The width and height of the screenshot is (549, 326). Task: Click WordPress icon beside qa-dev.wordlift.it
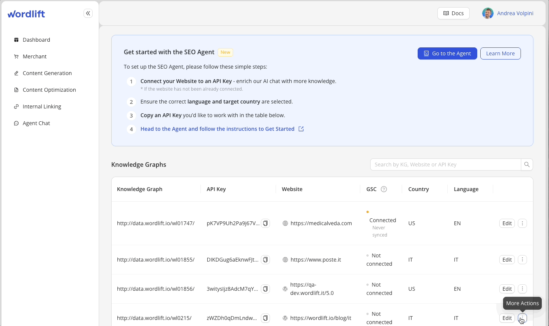click(285, 289)
